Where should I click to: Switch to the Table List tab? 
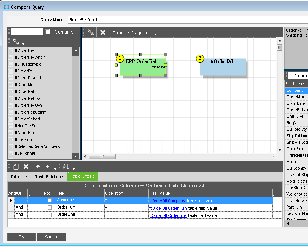point(19,177)
